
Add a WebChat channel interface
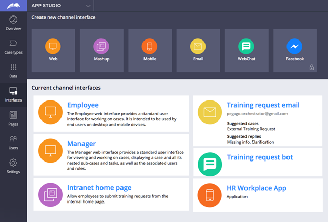246,47
